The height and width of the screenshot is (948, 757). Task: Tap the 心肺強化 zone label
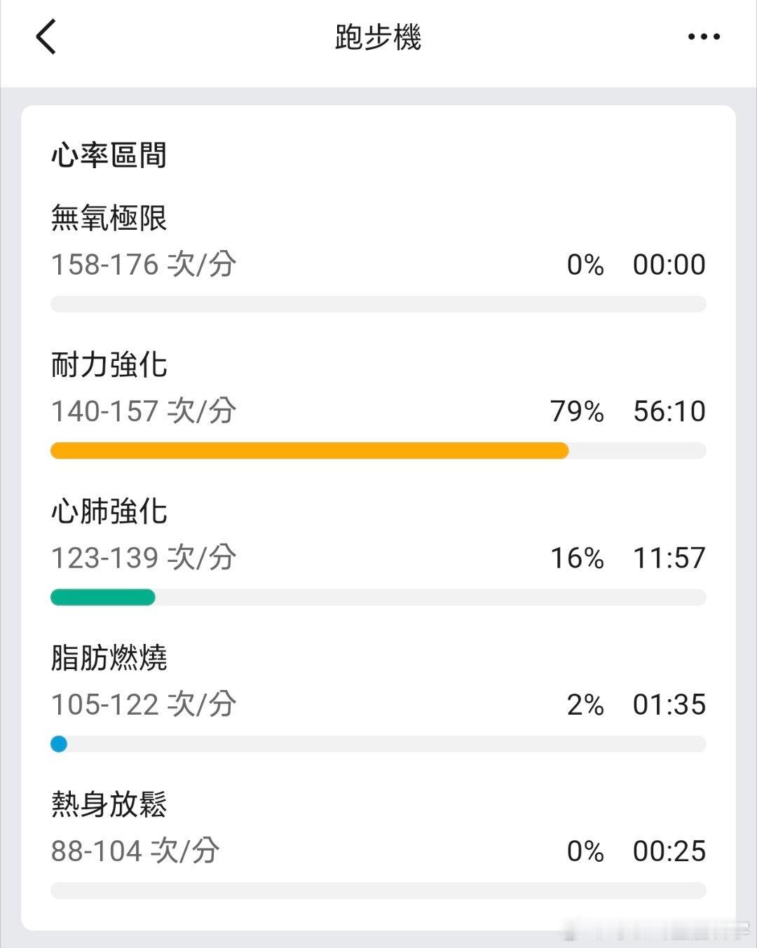(109, 511)
